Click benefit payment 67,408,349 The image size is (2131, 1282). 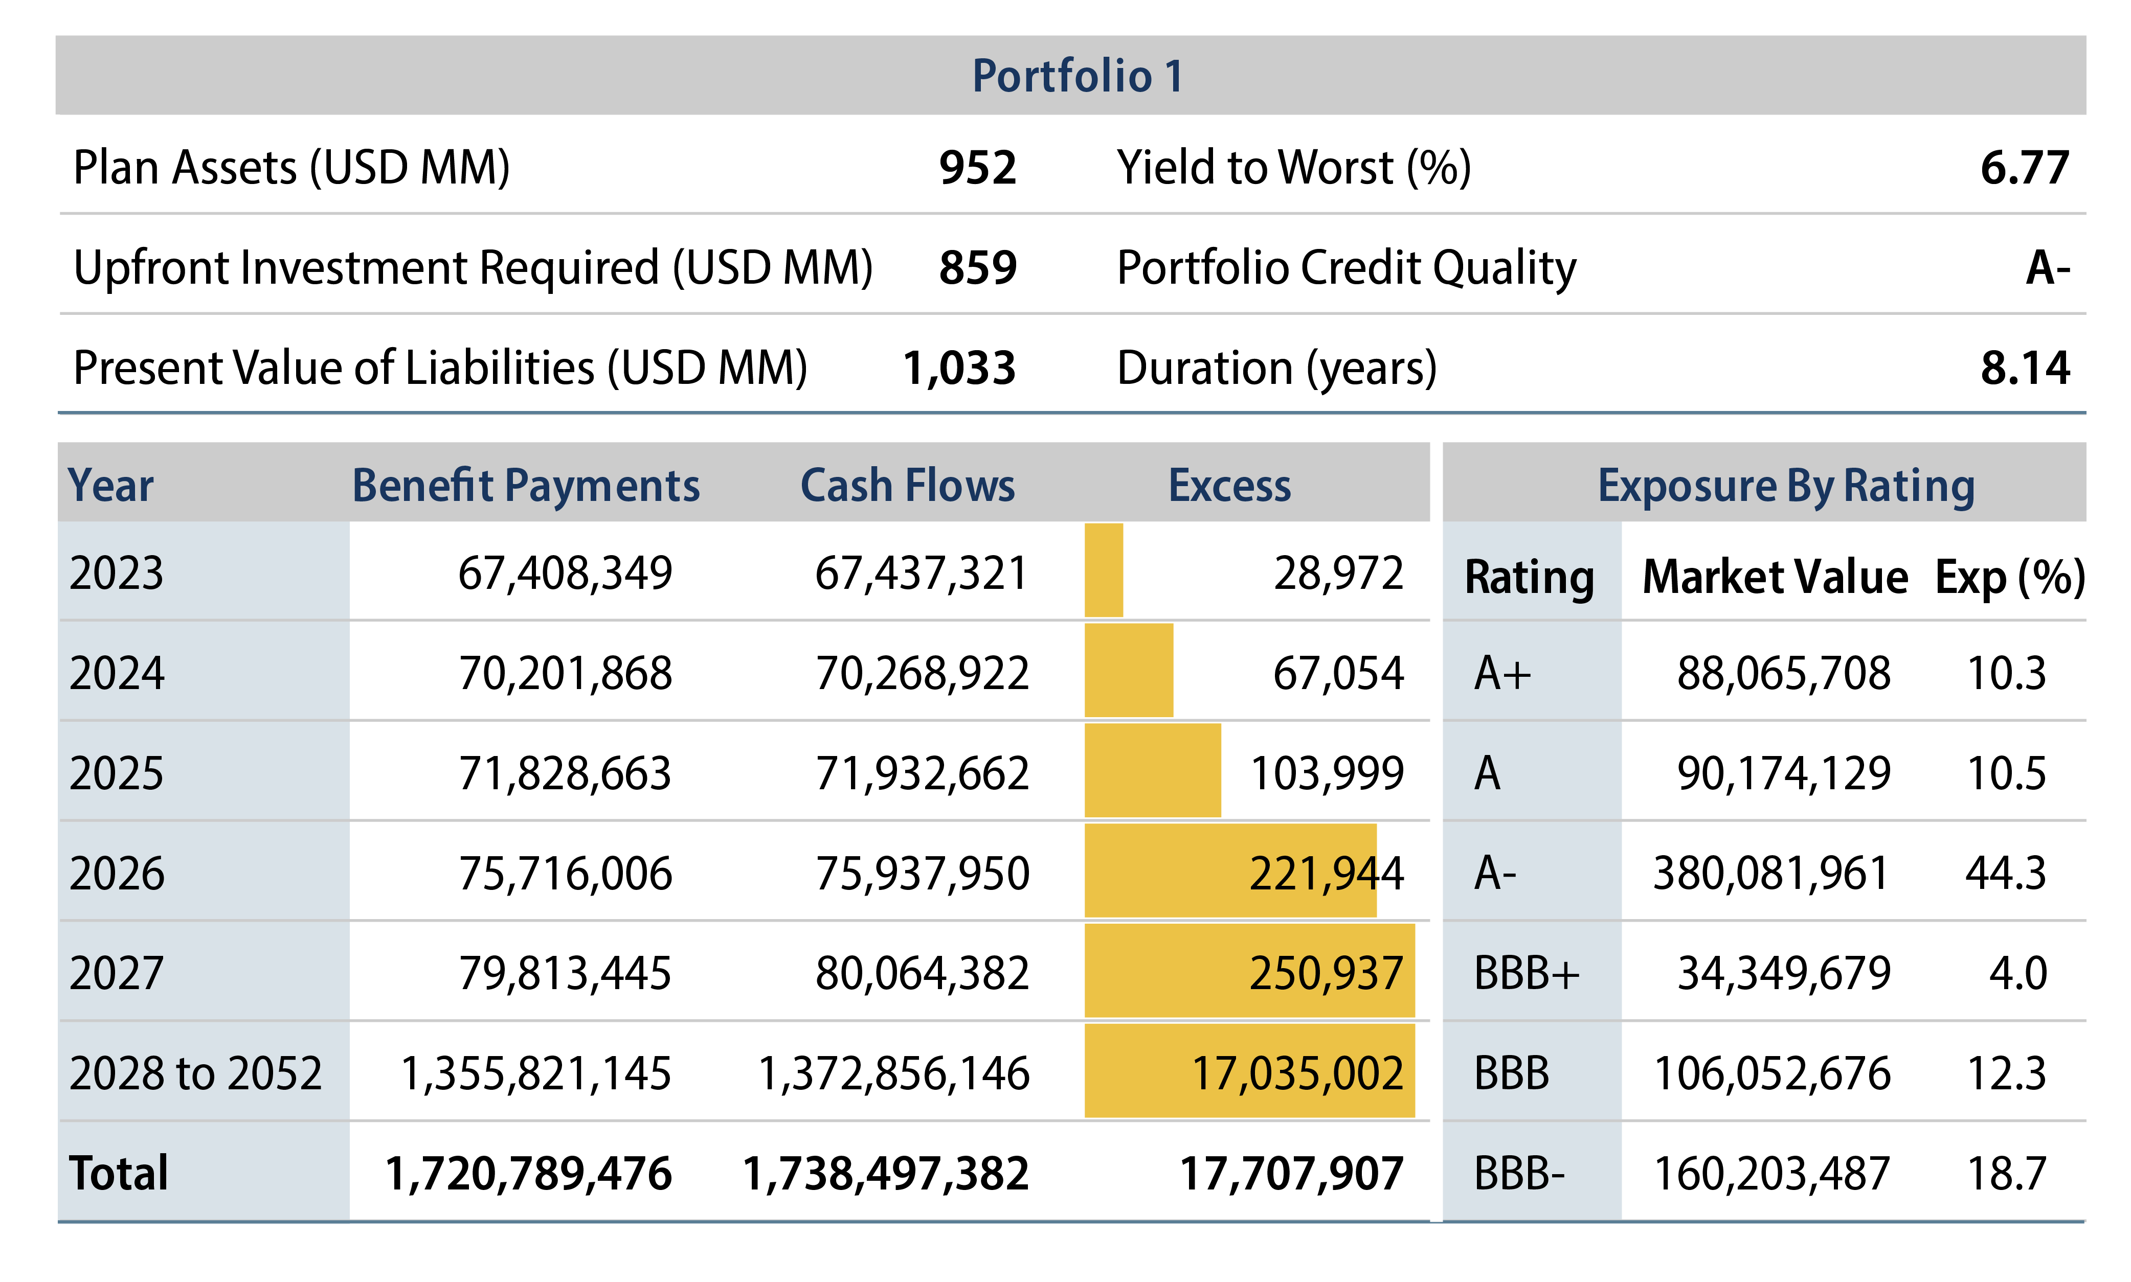point(565,574)
